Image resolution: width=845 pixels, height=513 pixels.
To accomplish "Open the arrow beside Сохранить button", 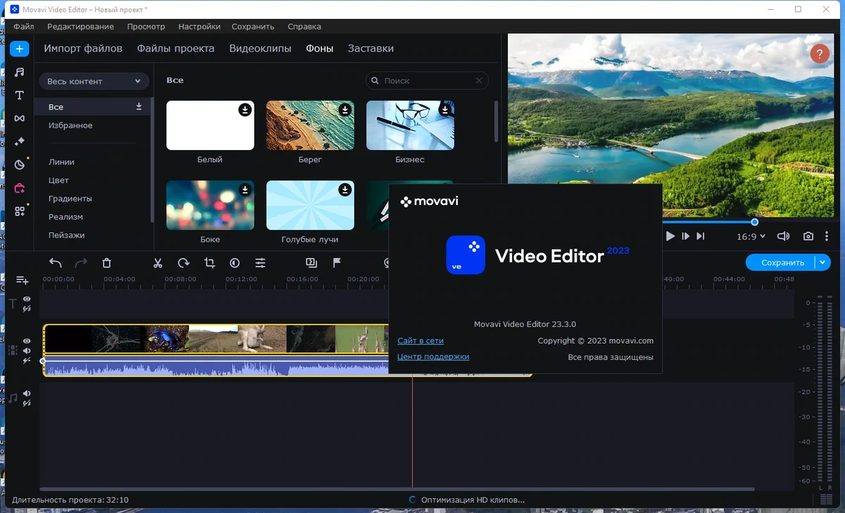I will (x=823, y=262).
